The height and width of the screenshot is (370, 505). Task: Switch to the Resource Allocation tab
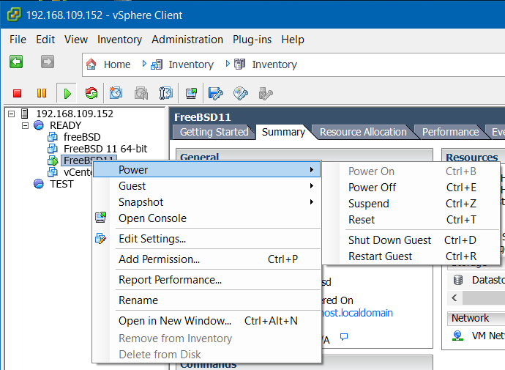(x=363, y=132)
